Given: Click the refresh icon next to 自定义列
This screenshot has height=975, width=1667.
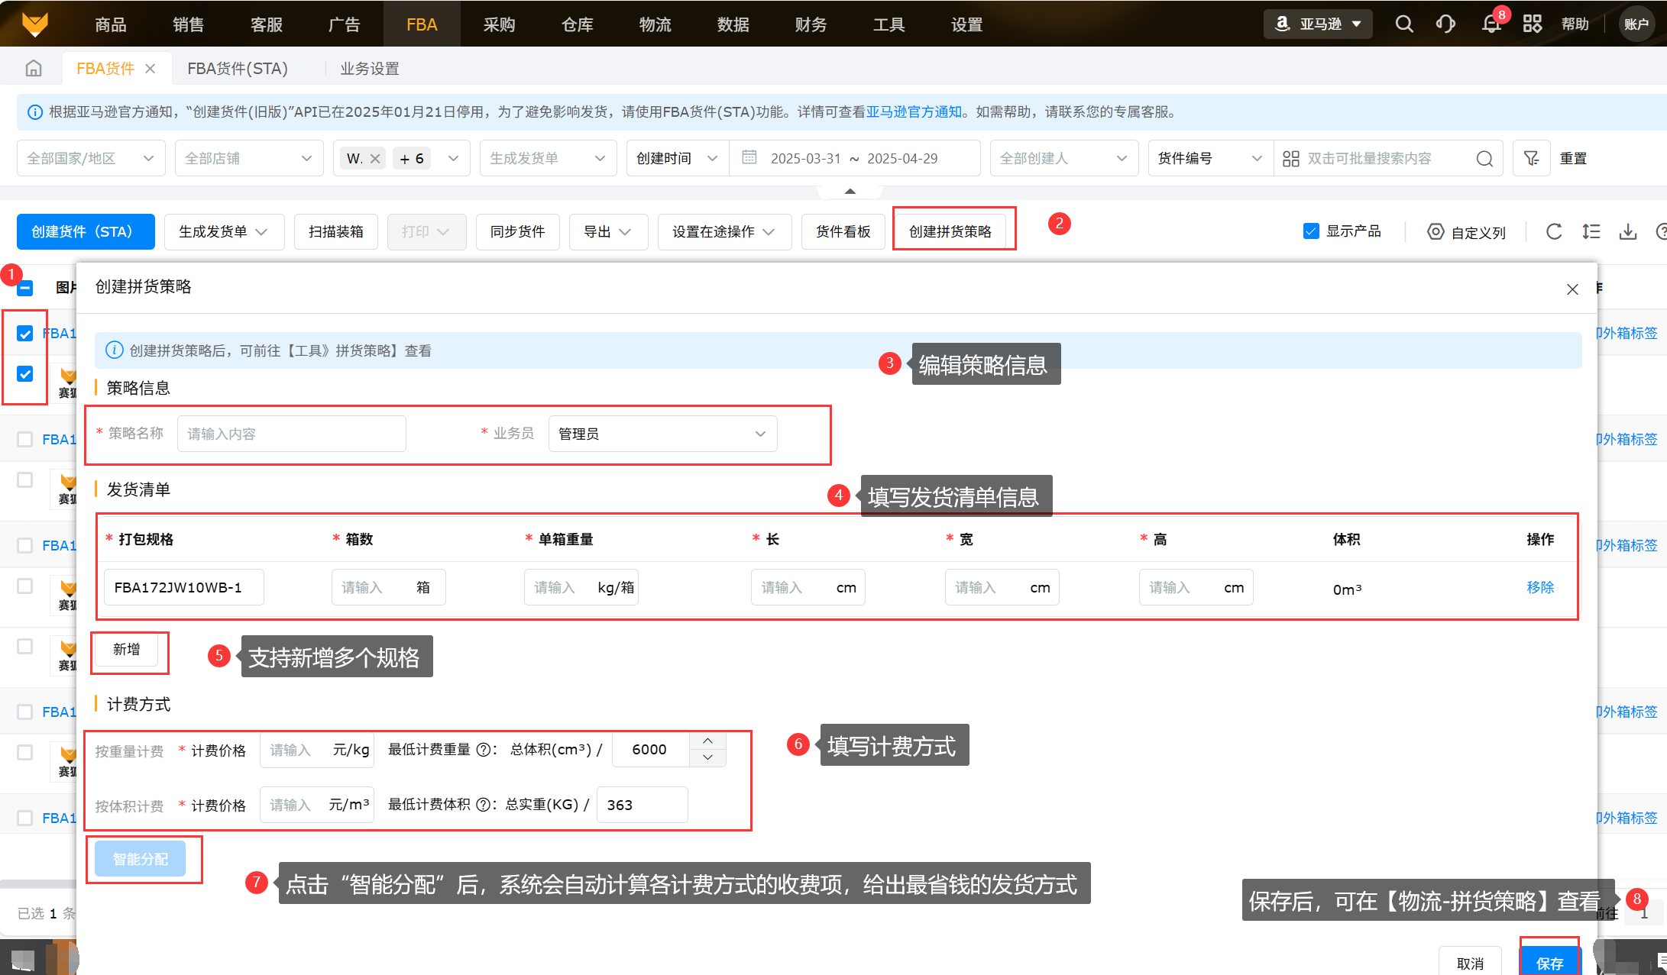Looking at the screenshot, I should pyautogui.click(x=1553, y=231).
